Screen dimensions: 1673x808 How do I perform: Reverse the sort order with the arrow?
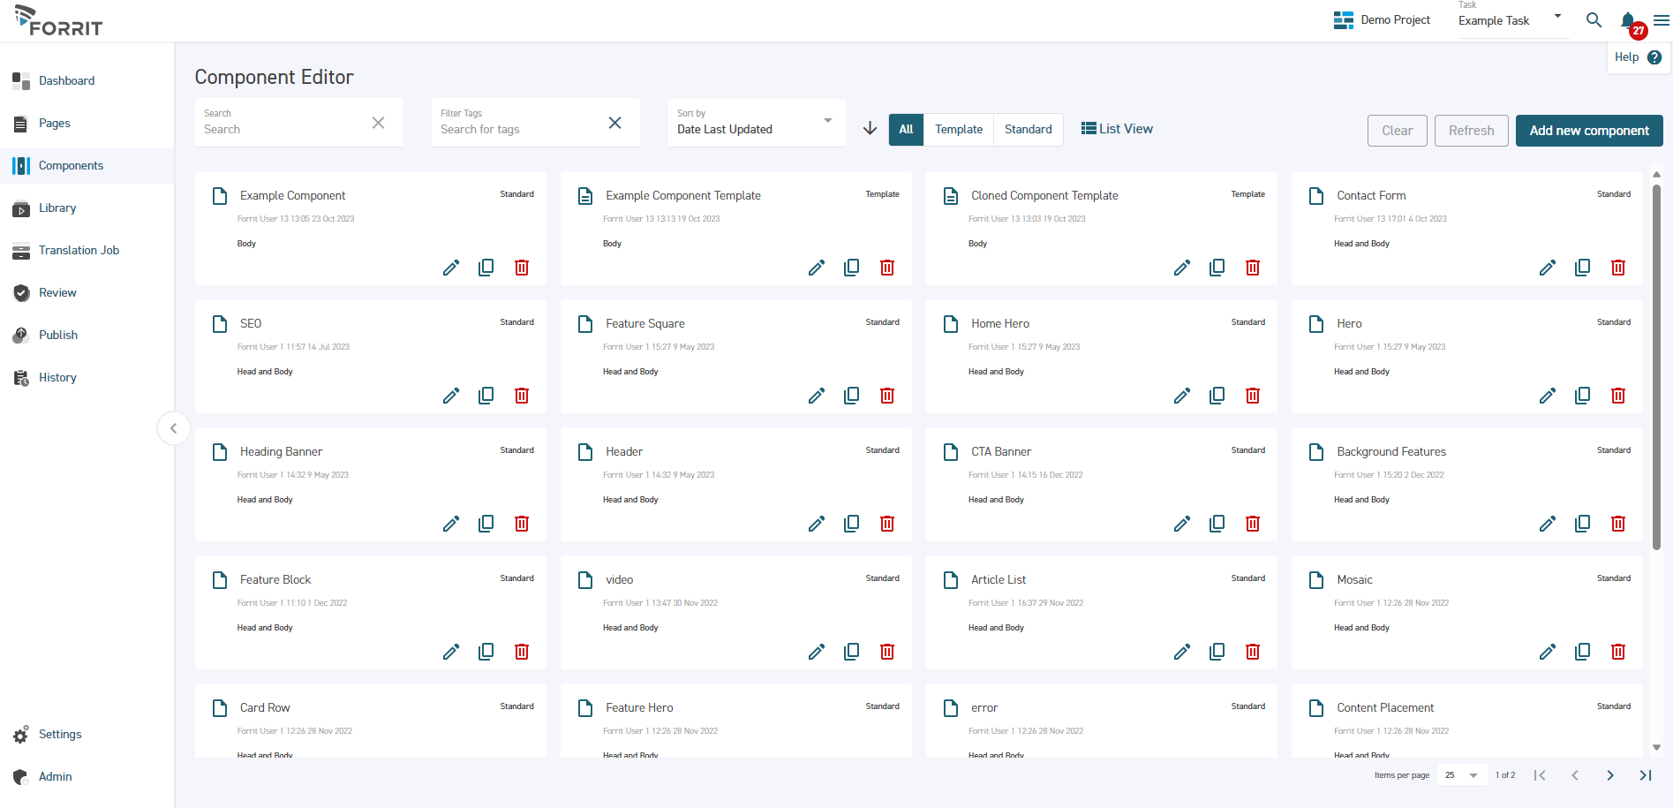pos(870,128)
